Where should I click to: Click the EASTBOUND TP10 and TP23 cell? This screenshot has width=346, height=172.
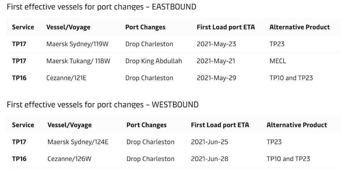(x=291, y=78)
